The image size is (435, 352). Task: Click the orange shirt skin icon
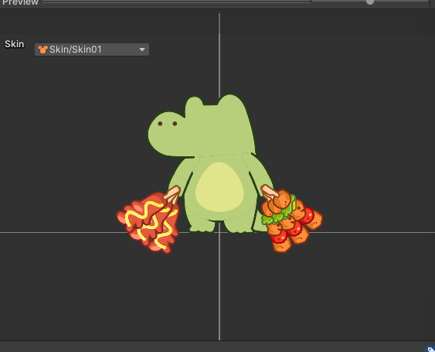(42, 50)
